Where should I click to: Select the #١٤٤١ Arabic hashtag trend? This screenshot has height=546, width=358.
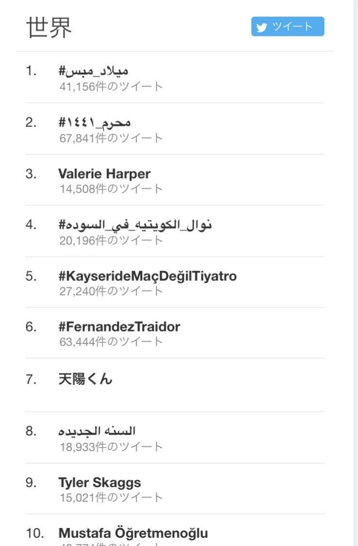tap(94, 122)
